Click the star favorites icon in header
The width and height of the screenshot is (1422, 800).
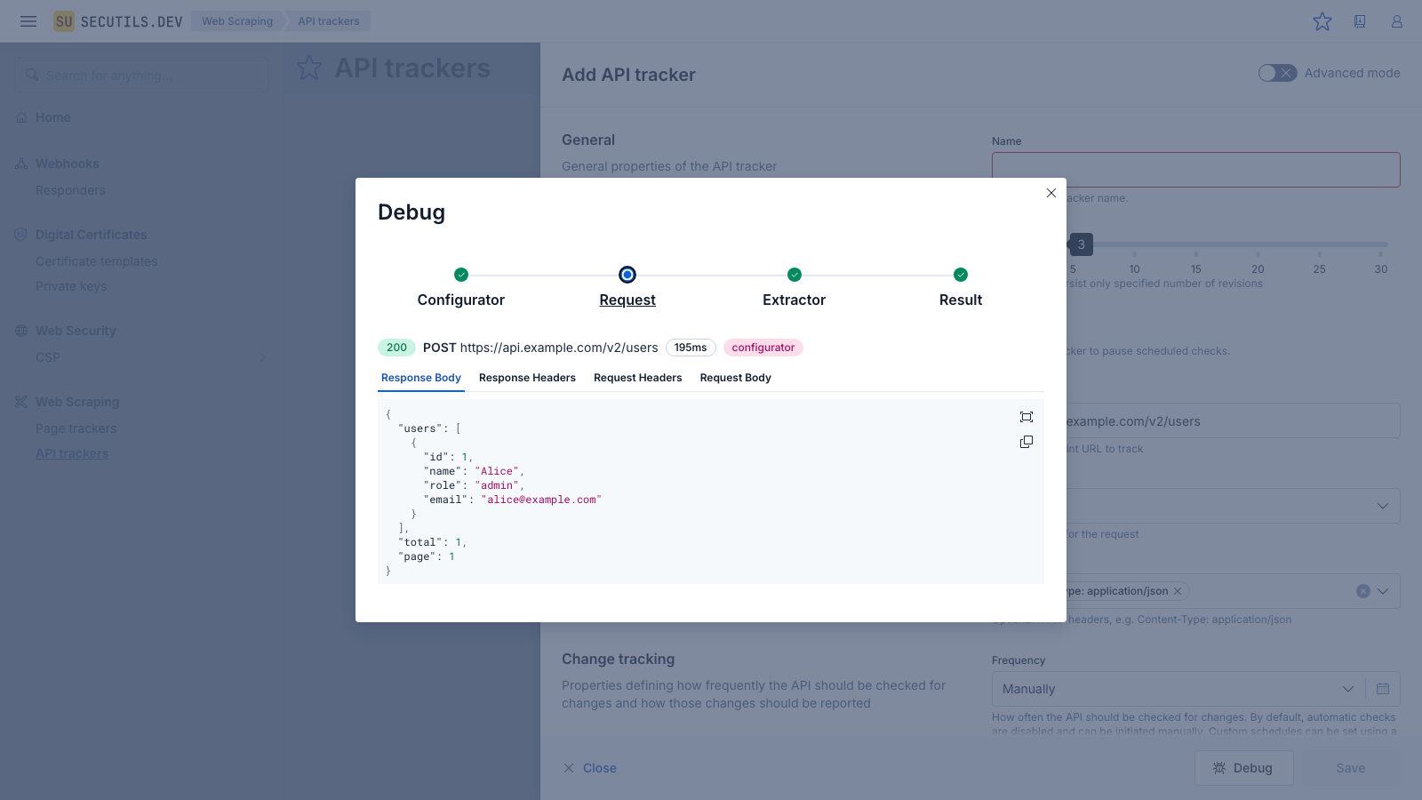point(1322,21)
